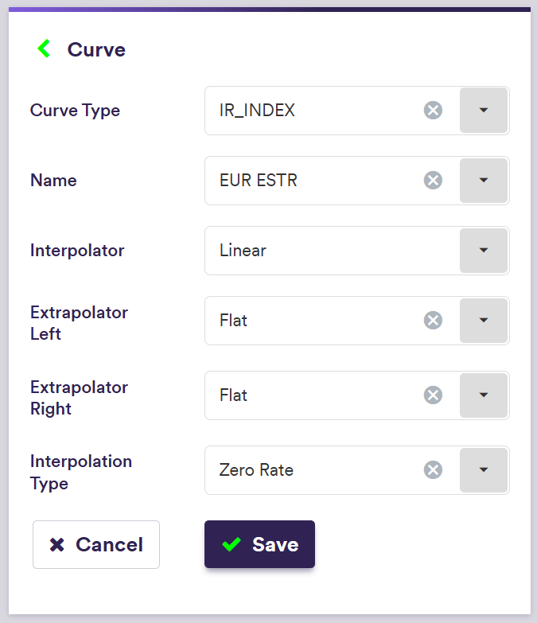This screenshot has height=623, width=537.
Task: Expand the Name dropdown arrow
Action: tap(484, 181)
